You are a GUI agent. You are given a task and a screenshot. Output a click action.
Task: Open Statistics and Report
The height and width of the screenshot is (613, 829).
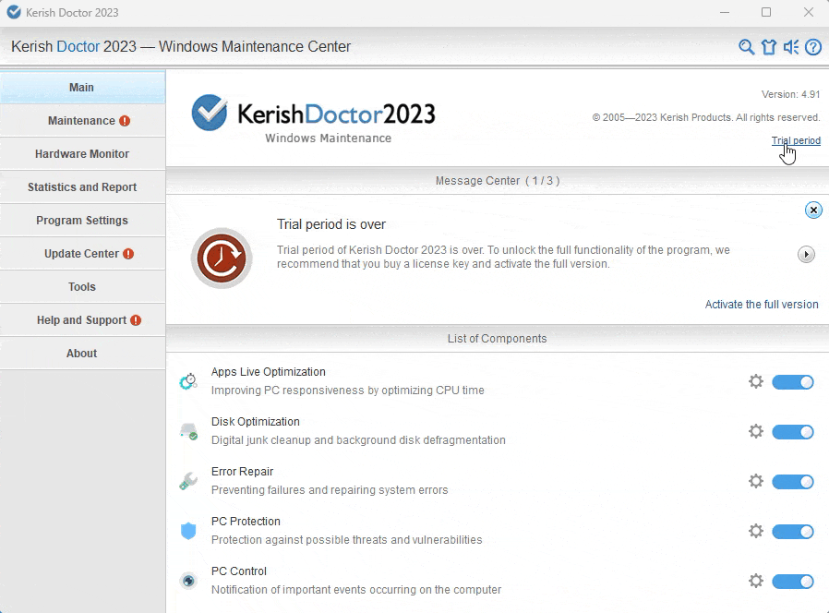82,187
